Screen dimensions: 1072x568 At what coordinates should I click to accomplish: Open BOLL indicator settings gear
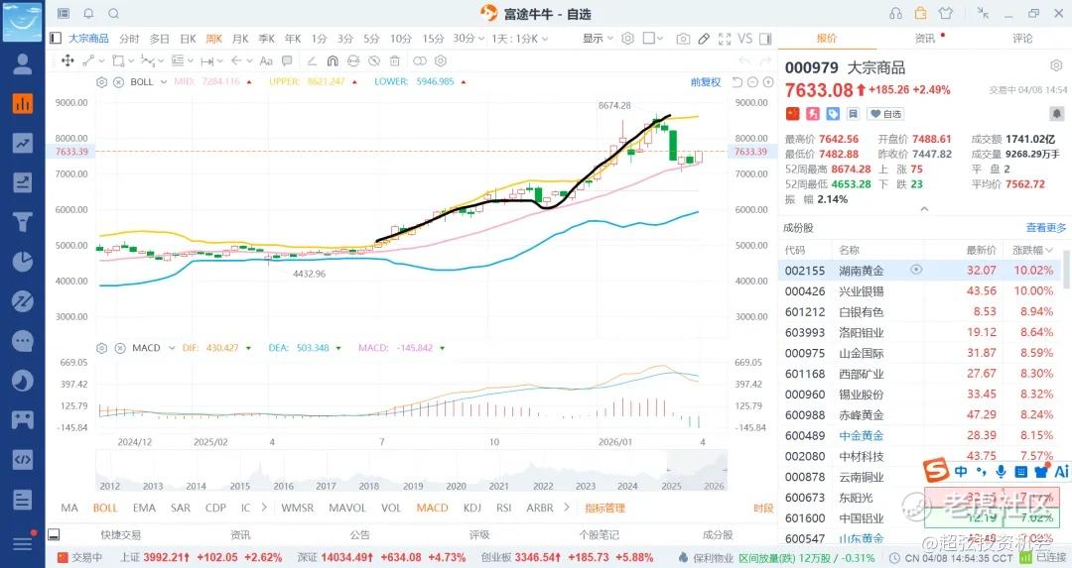pyautogui.click(x=102, y=82)
